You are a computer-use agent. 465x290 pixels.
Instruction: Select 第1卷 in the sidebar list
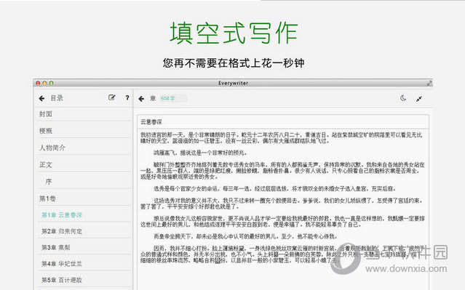point(84,198)
